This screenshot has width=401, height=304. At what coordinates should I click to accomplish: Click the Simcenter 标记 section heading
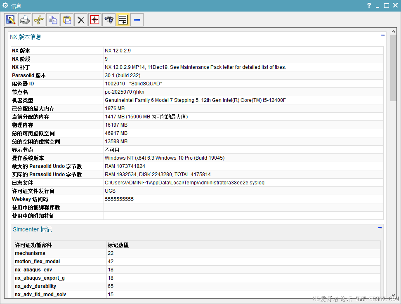pyautogui.click(x=32, y=229)
